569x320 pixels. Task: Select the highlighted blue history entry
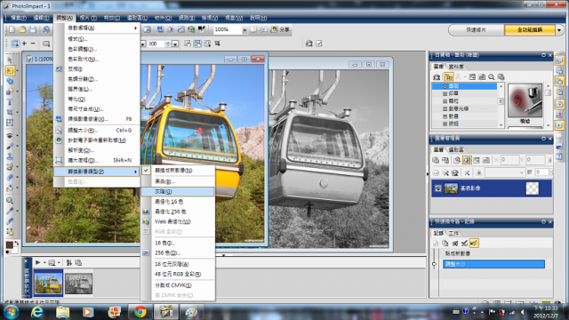click(493, 264)
